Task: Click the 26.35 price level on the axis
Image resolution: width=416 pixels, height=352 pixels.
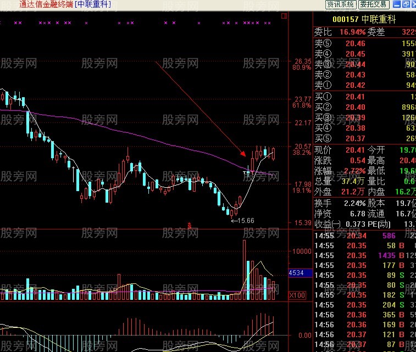Action: point(303,62)
